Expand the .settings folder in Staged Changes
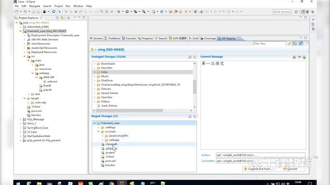 click(98, 127)
